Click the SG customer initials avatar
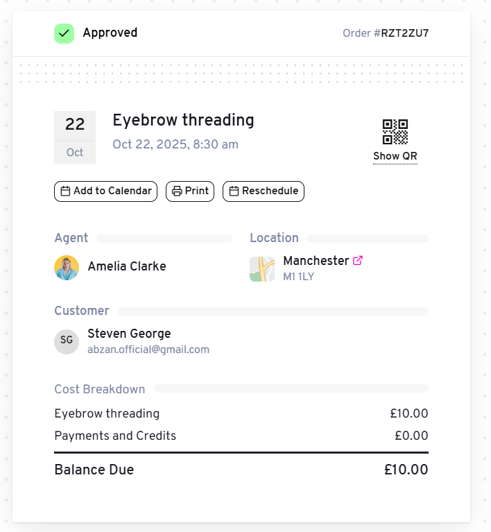491x532 pixels. (67, 341)
